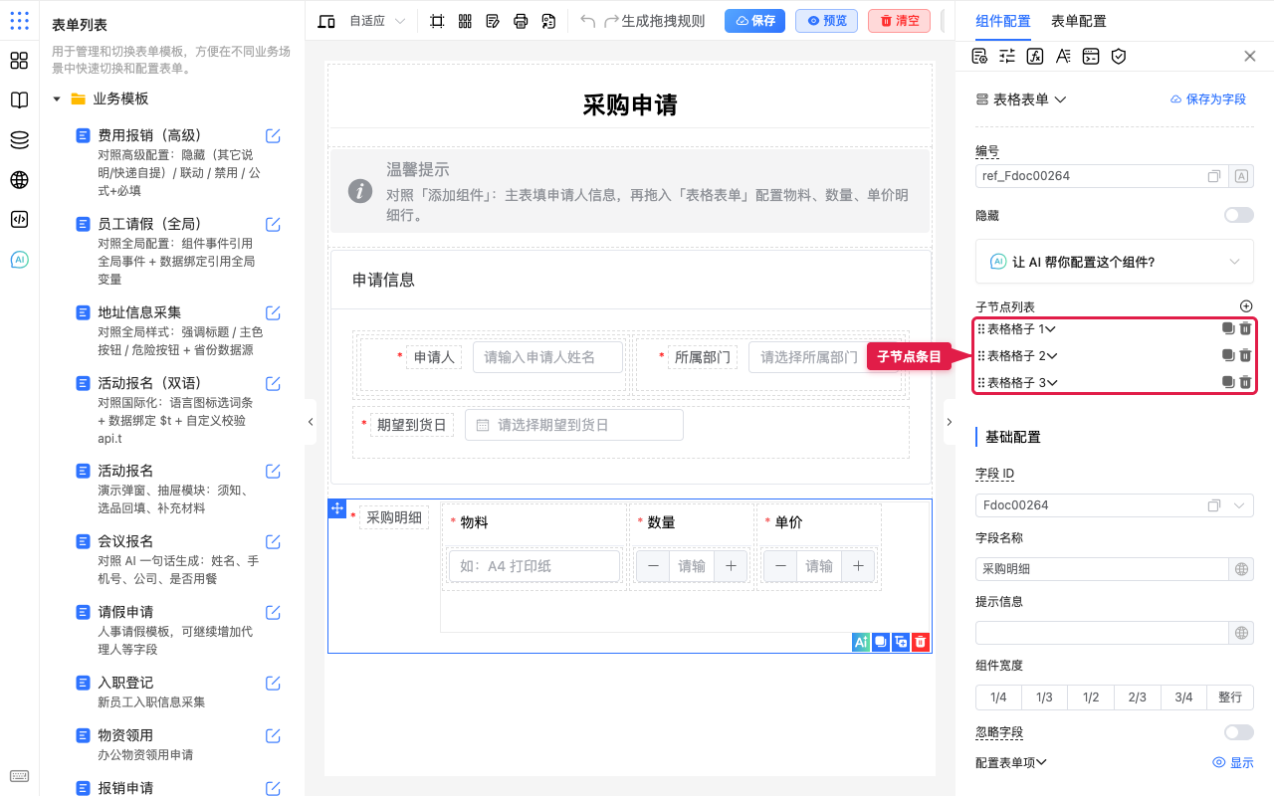The height and width of the screenshot is (796, 1274).
Task: Open the 表格表单 component type dropdown
Action: [x=1021, y=99]
